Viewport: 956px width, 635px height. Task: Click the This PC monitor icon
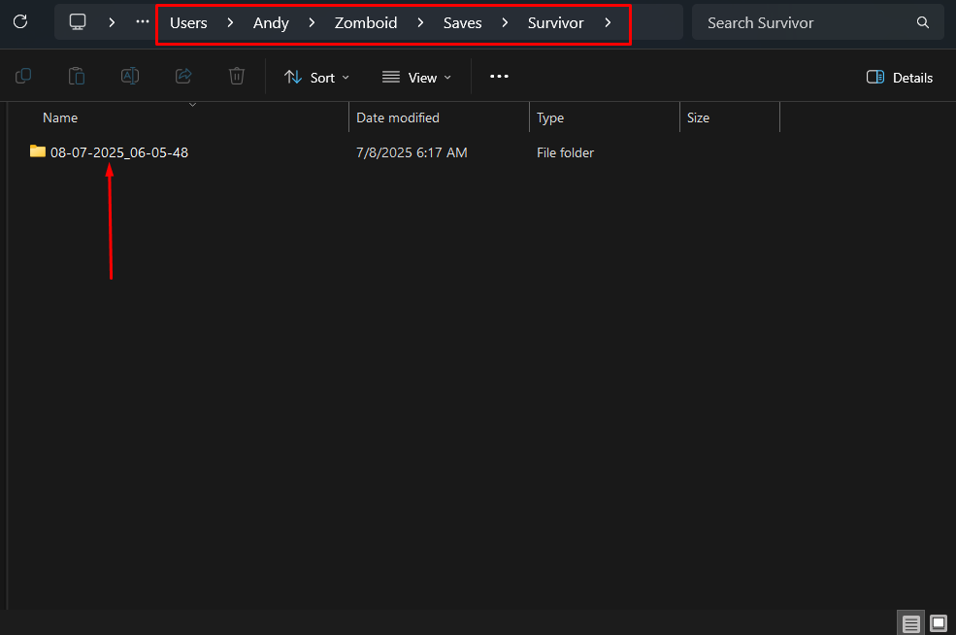(x=78, y=21)
